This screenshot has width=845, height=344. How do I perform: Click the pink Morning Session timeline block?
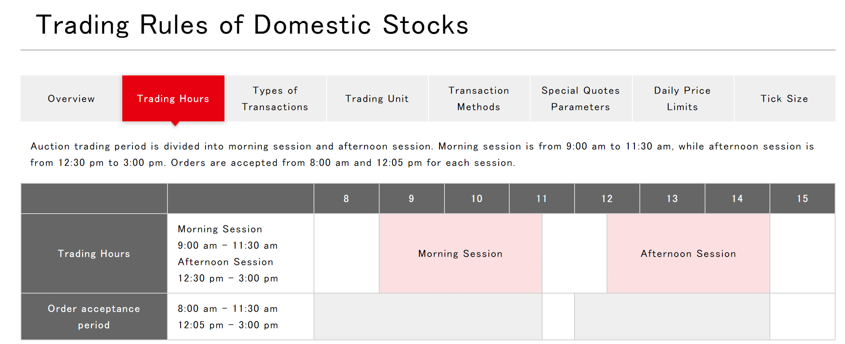[460, 254]
